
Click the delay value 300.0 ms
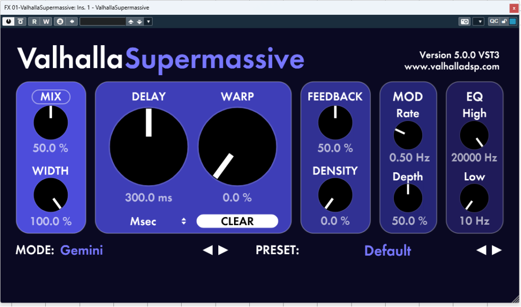(x=149, y=198)
